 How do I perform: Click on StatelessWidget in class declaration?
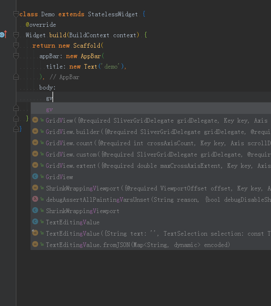coord(113,14)
